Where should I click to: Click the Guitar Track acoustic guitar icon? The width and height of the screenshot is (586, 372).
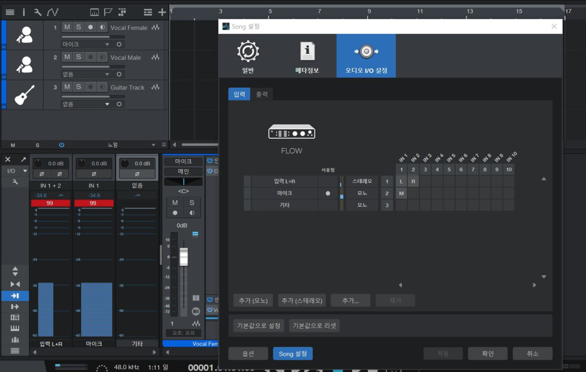(24, 95)
